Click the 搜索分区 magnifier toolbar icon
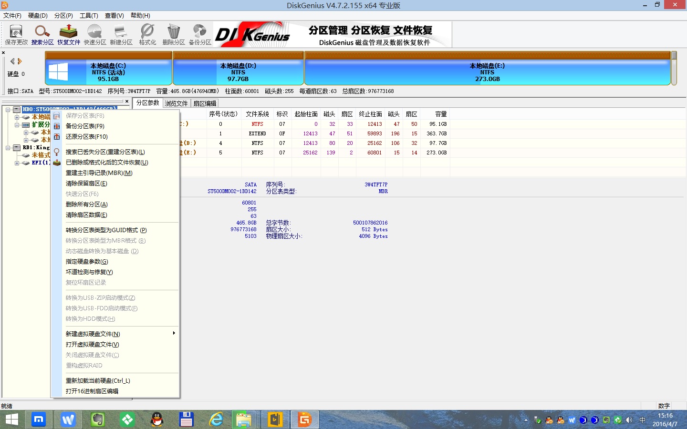 click(x=42, y=35)
